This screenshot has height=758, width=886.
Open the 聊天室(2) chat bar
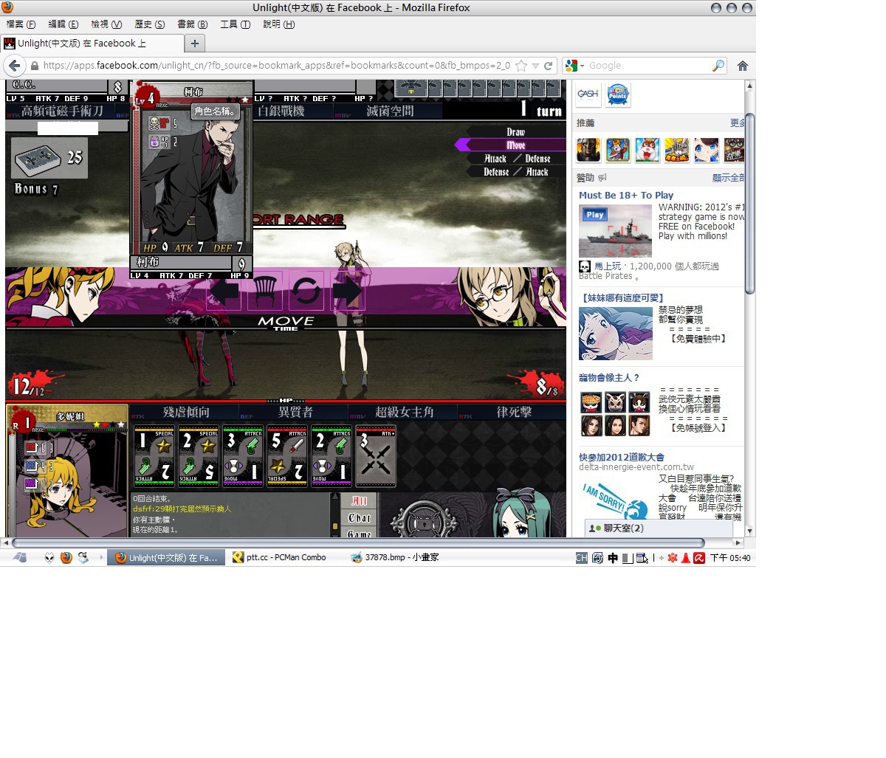(x=658, y=528)
